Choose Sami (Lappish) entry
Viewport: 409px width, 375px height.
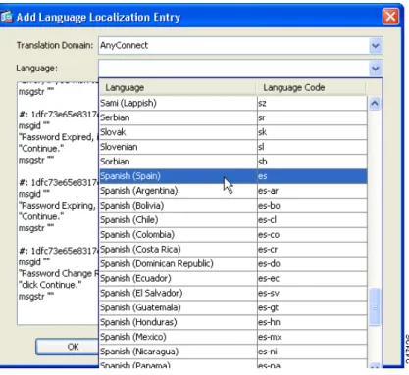pos(232,103)
